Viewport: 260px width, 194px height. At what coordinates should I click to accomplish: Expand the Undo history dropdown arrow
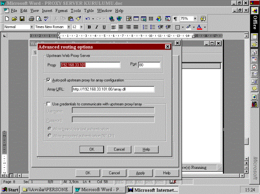(93, 19)
